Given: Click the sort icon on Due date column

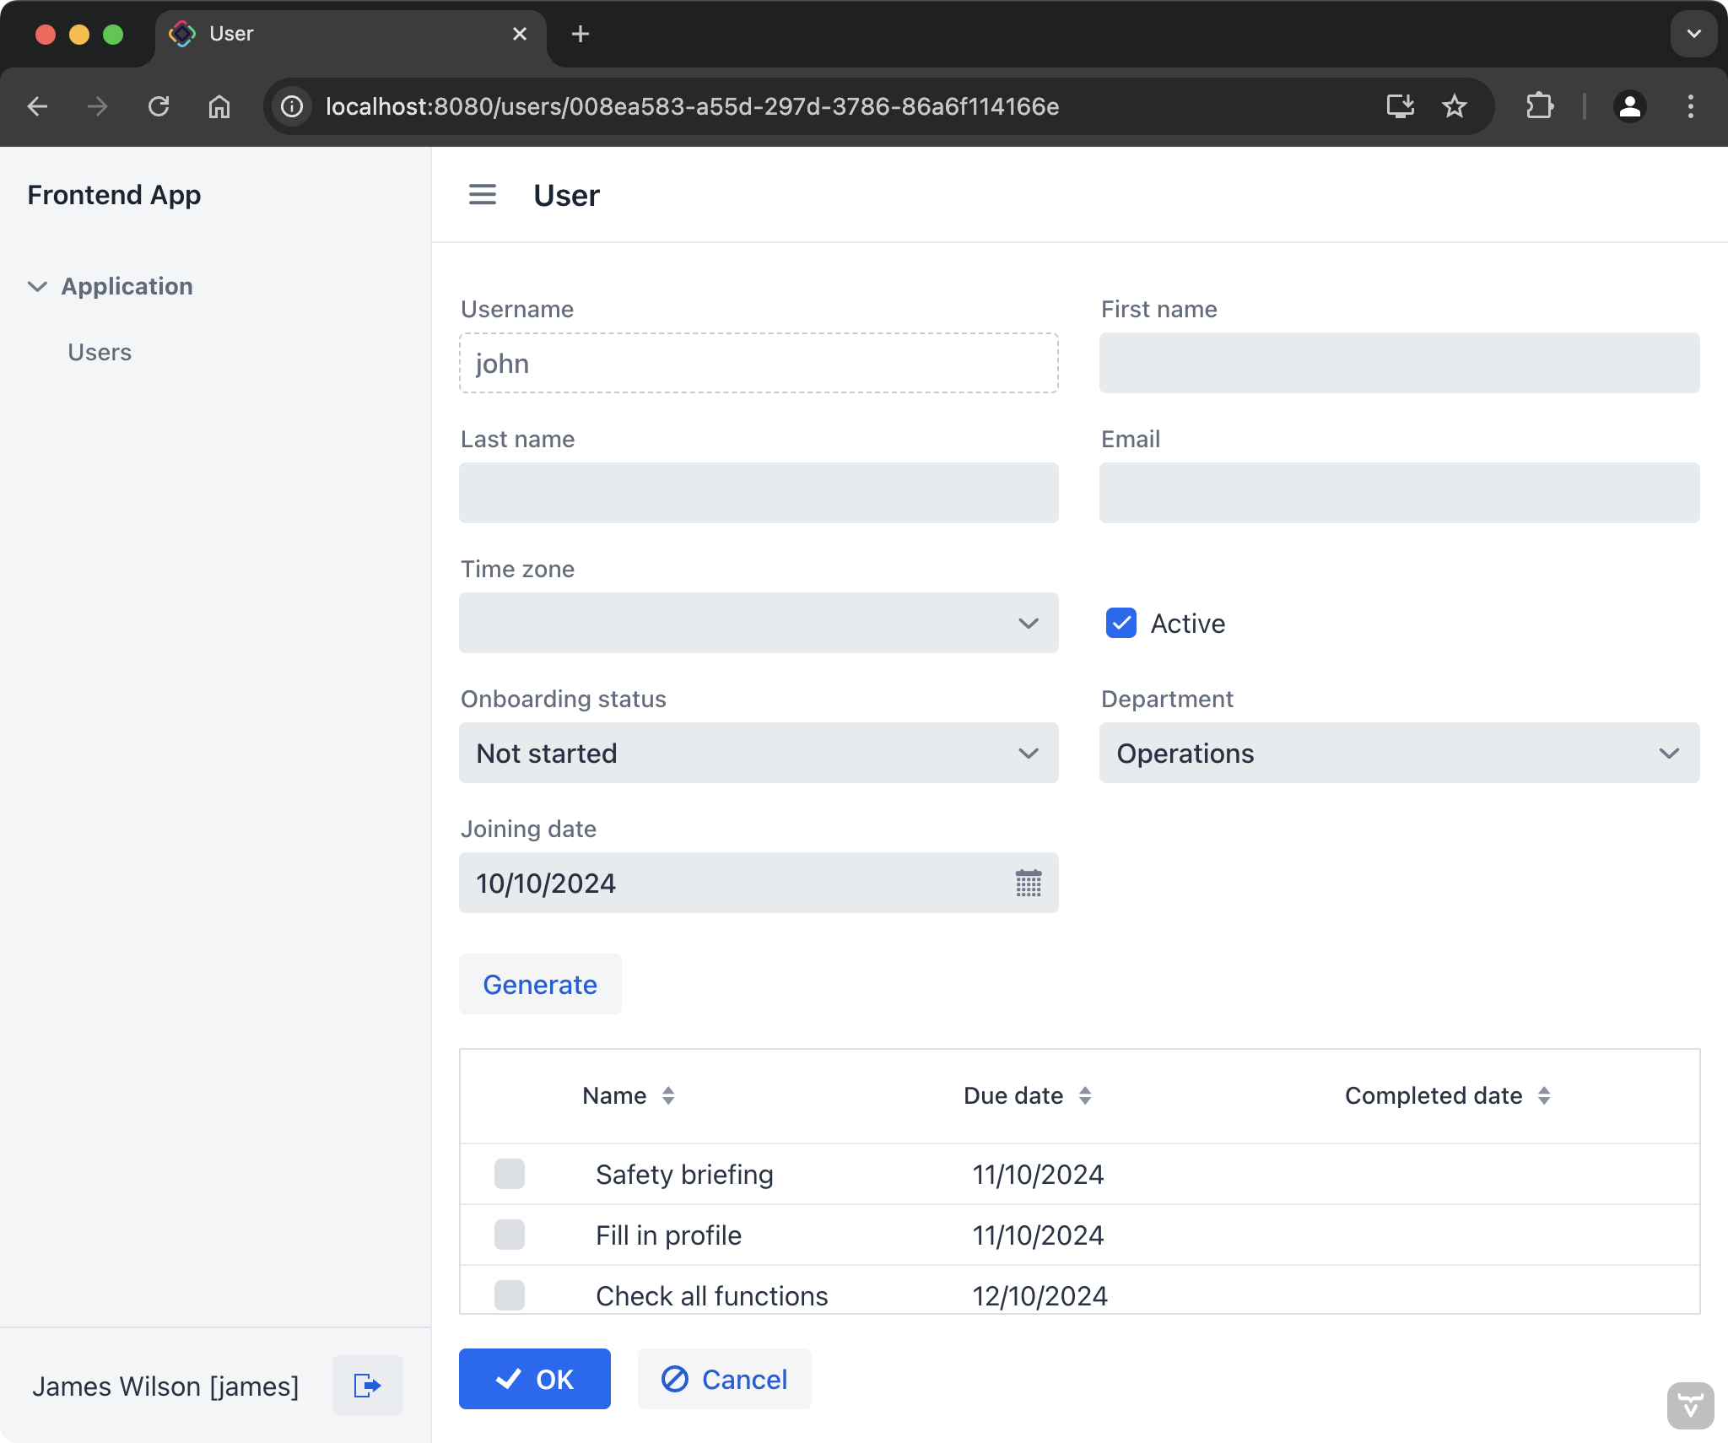Looking at the screenshot, I should [1087, 1094].
